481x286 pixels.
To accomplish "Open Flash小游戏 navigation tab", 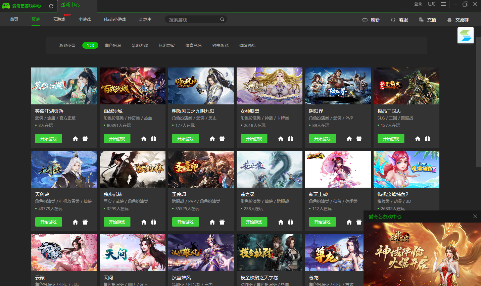I will point(115,19).
